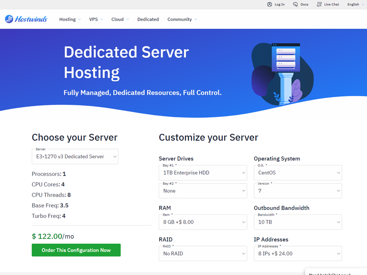Click the Customize your Server heading
The image size is (367, 275).
coord(209,137)
